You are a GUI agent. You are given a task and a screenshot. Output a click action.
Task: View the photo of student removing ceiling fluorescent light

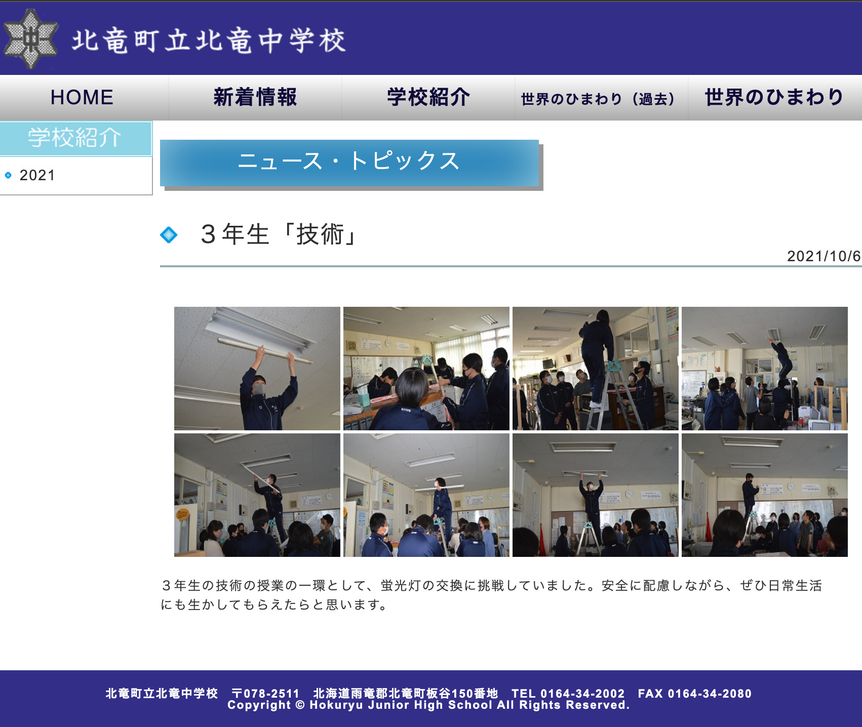coord(258,369)
